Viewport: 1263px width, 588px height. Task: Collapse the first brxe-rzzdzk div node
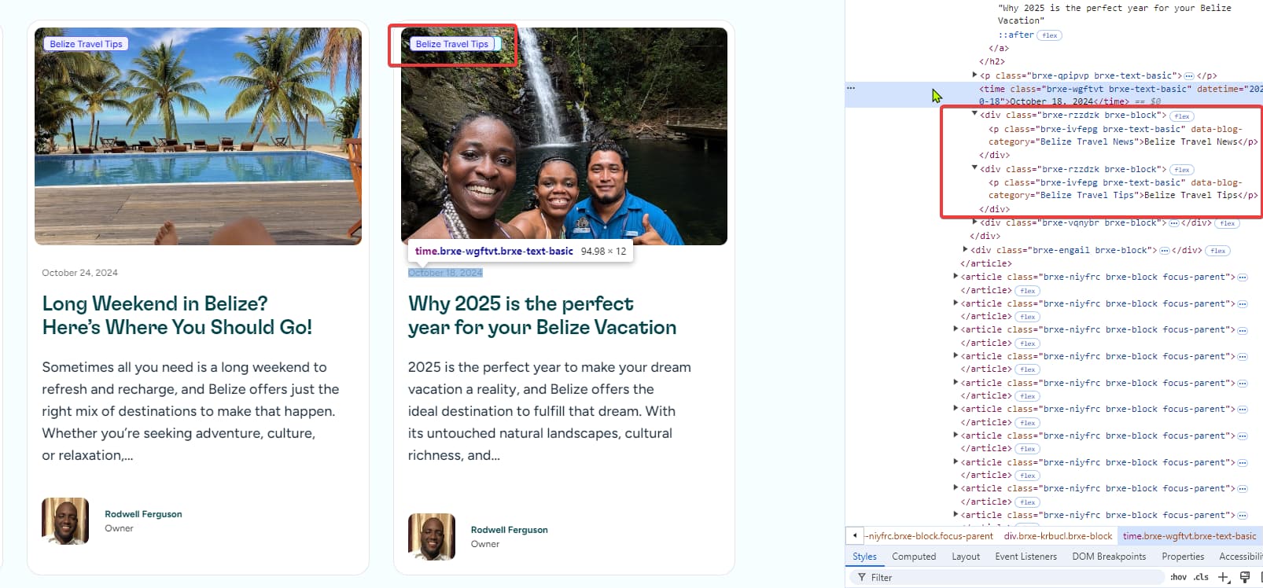974,115
